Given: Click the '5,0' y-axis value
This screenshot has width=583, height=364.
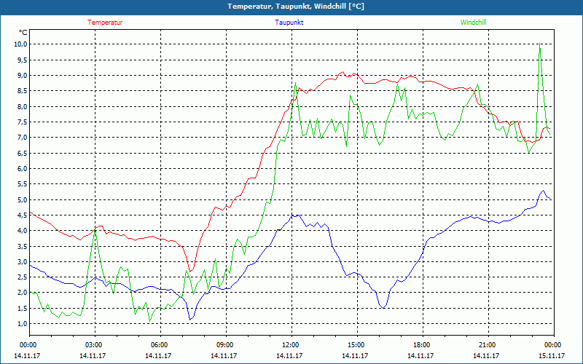Looking at the screenshot, I should (23, 199).
